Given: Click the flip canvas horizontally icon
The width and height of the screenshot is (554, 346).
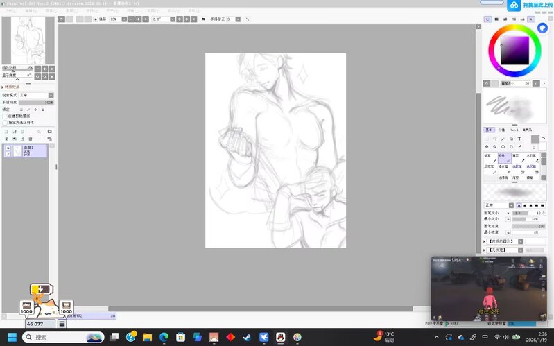Looking at the screenshot, I should 204,19.
